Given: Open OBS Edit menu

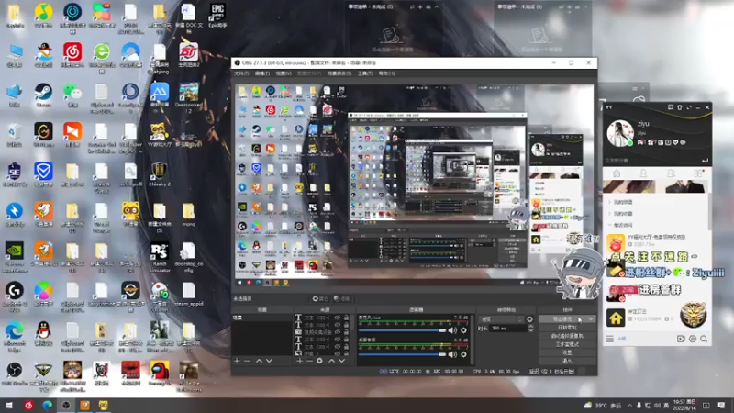Looking at the screenshot, I should (262, 73).
